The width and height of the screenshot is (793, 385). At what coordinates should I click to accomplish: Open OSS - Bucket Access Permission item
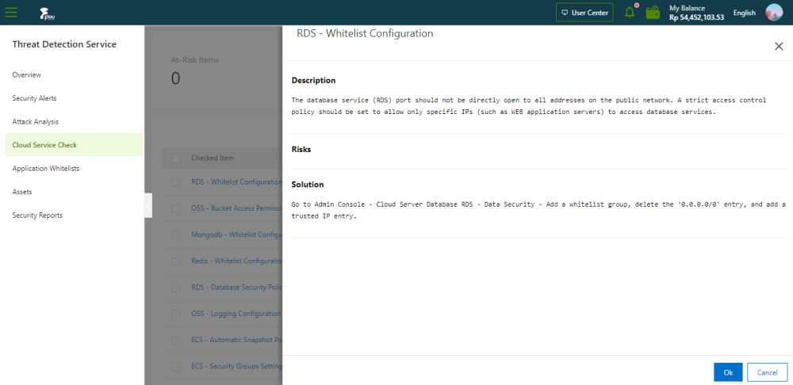(236, 208)
